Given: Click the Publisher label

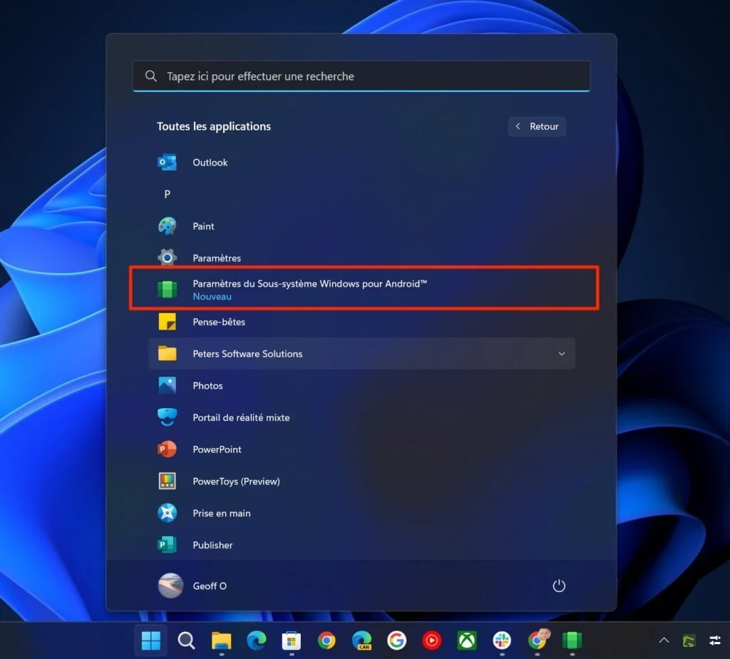Looking at the screenshot, I should [x=212, y=545].
